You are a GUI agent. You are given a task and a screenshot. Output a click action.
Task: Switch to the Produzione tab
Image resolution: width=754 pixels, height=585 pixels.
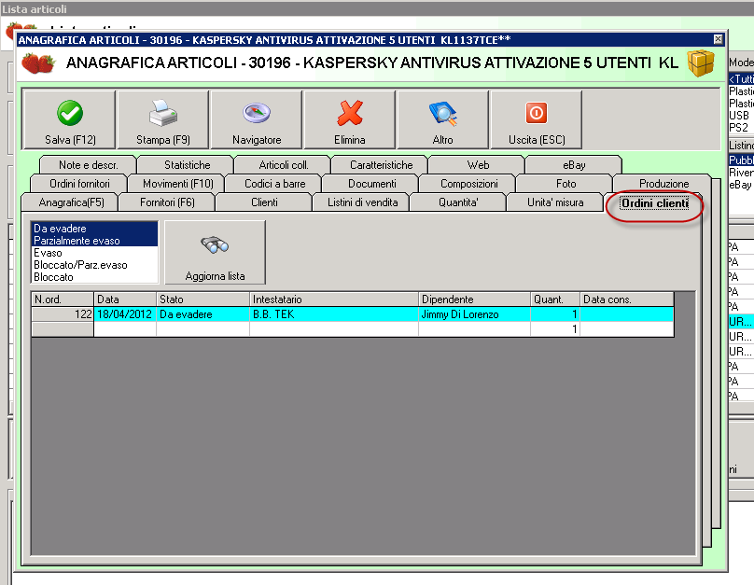(663, 184)
